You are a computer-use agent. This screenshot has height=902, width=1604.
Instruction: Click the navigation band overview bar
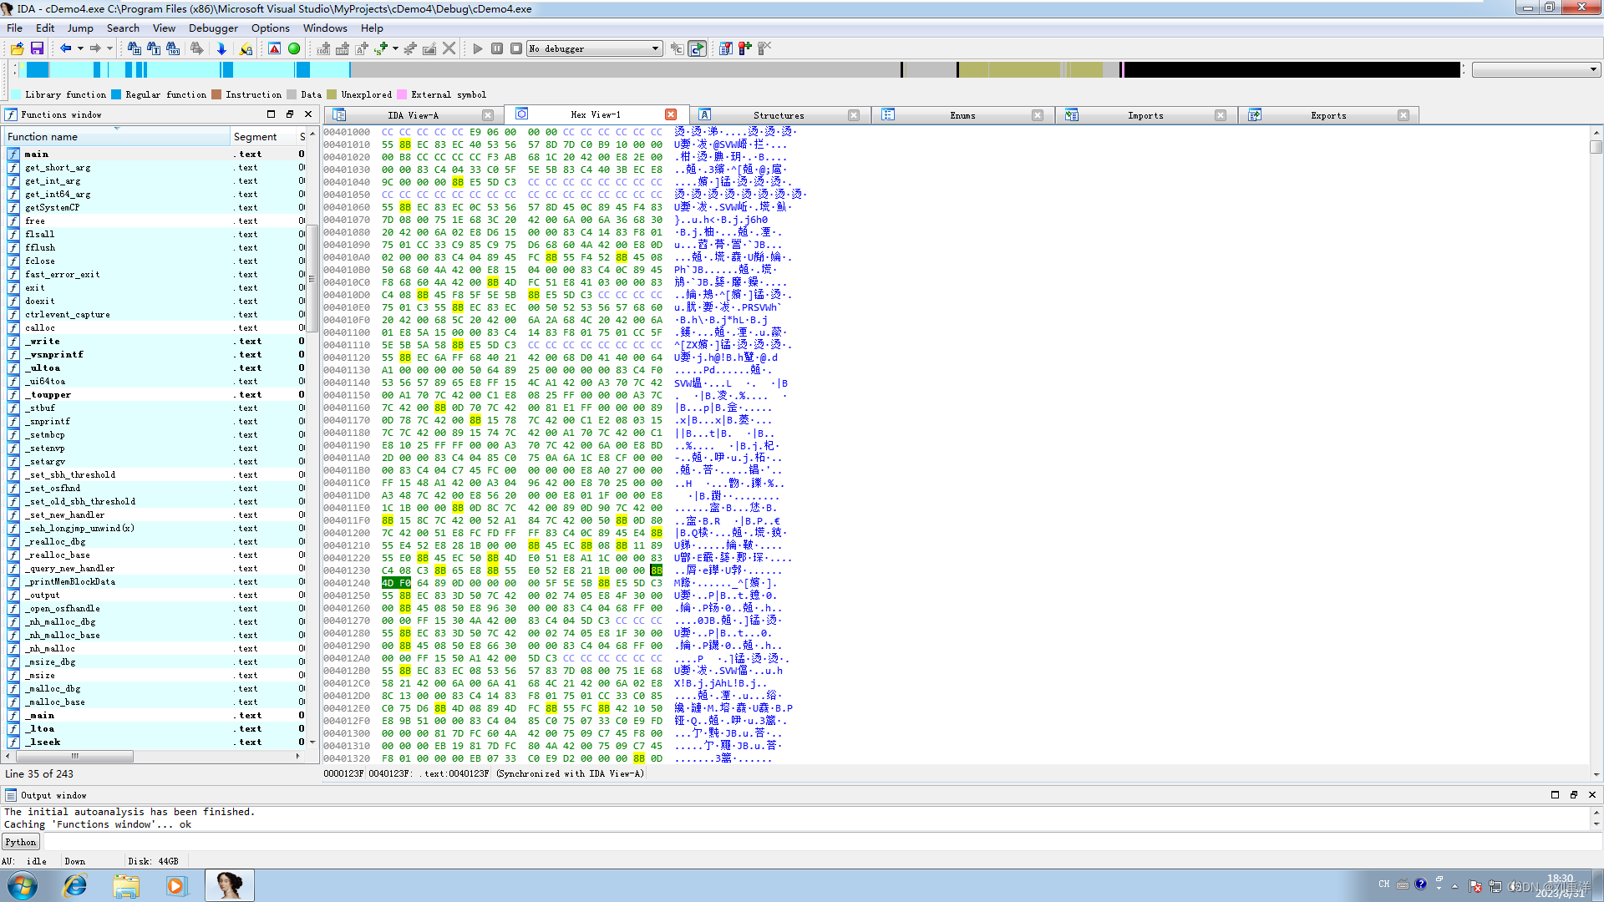pyautogui.click(x=739, y=70)
